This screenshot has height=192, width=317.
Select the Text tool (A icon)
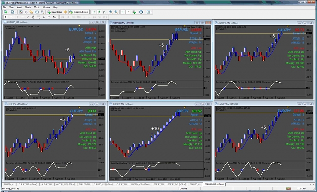point(44,17)
